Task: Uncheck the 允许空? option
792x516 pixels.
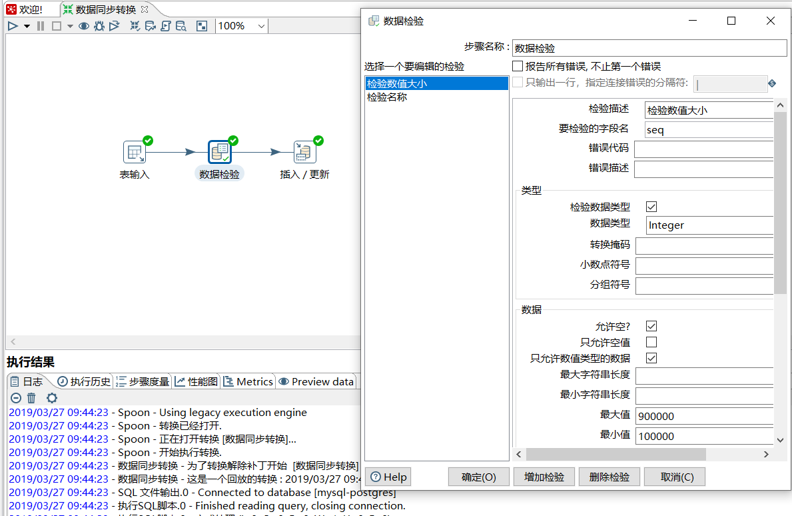Action: click(x=650, y=326)
